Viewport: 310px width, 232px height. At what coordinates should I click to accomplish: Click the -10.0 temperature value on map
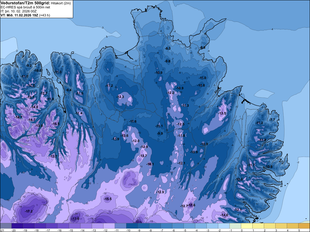click(x=38, y=70)
